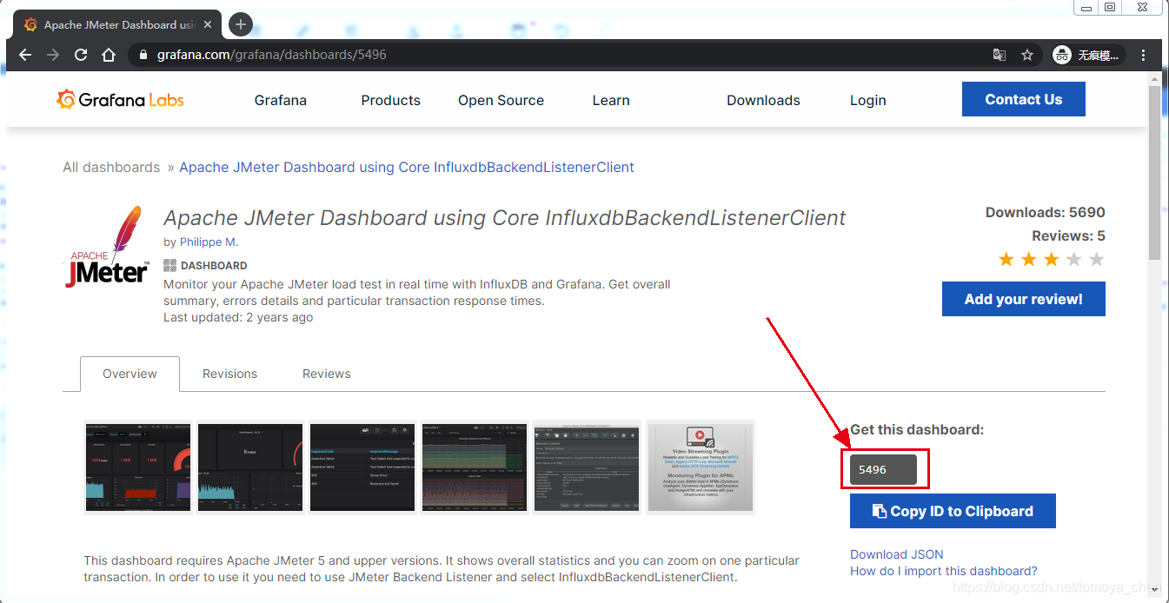
Task: Bookmark this page with the star icon
Action: (1027, 55)
